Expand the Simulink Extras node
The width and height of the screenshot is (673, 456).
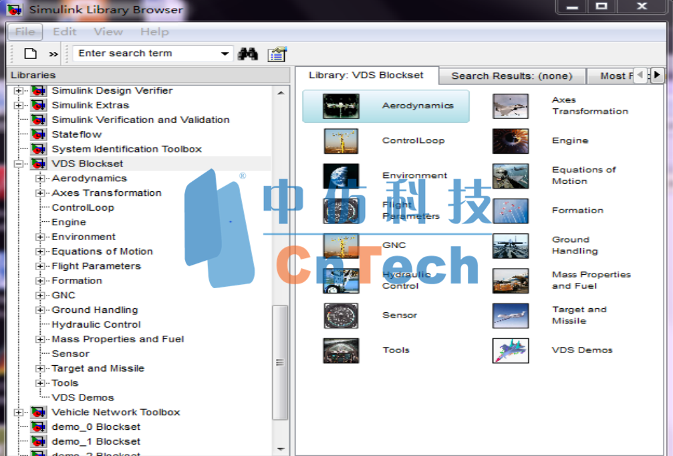[19, 105]
